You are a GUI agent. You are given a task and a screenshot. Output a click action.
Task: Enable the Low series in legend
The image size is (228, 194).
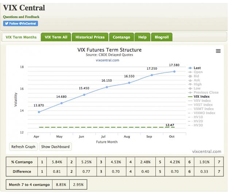tap(194, 88)
